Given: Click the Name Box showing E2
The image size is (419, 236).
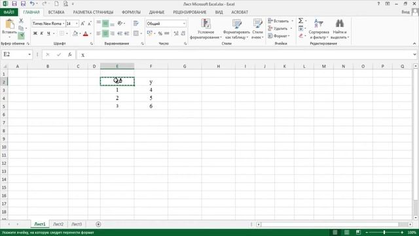Looking at the screenshot, I should click(x=14, y=54).
